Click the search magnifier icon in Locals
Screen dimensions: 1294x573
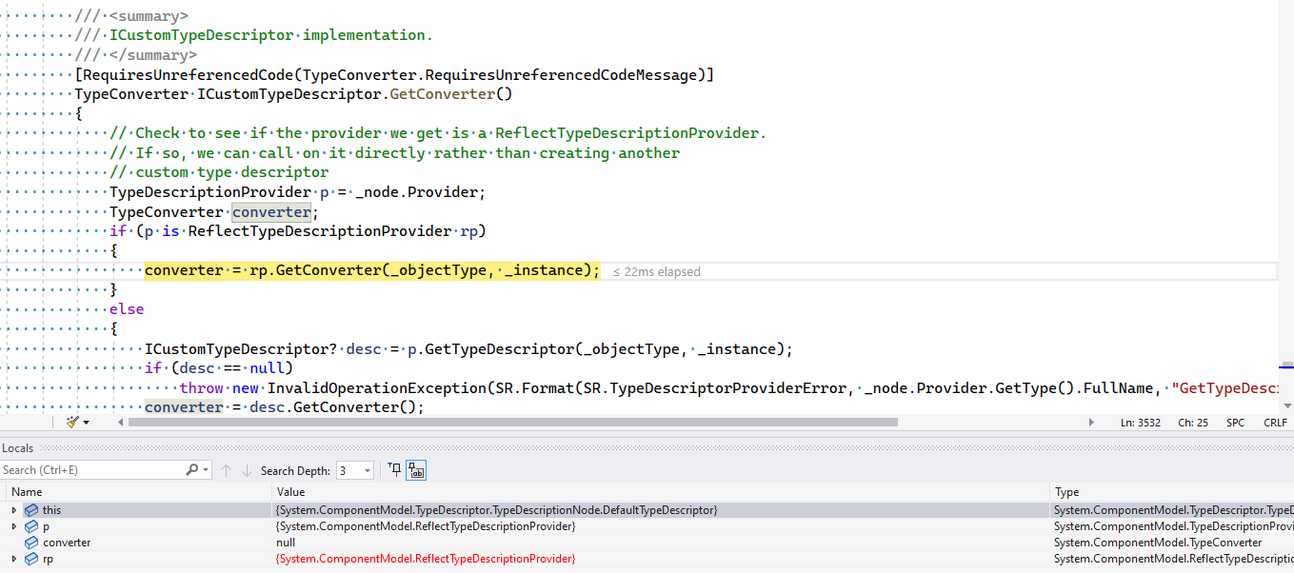[192, 470]
